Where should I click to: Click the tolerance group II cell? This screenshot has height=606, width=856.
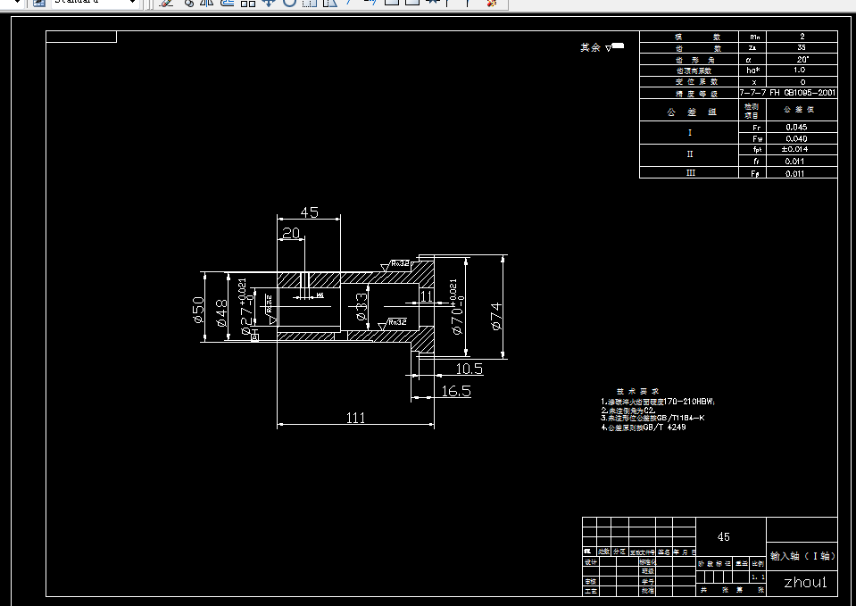pyautogui.click(x=689, y=155)
